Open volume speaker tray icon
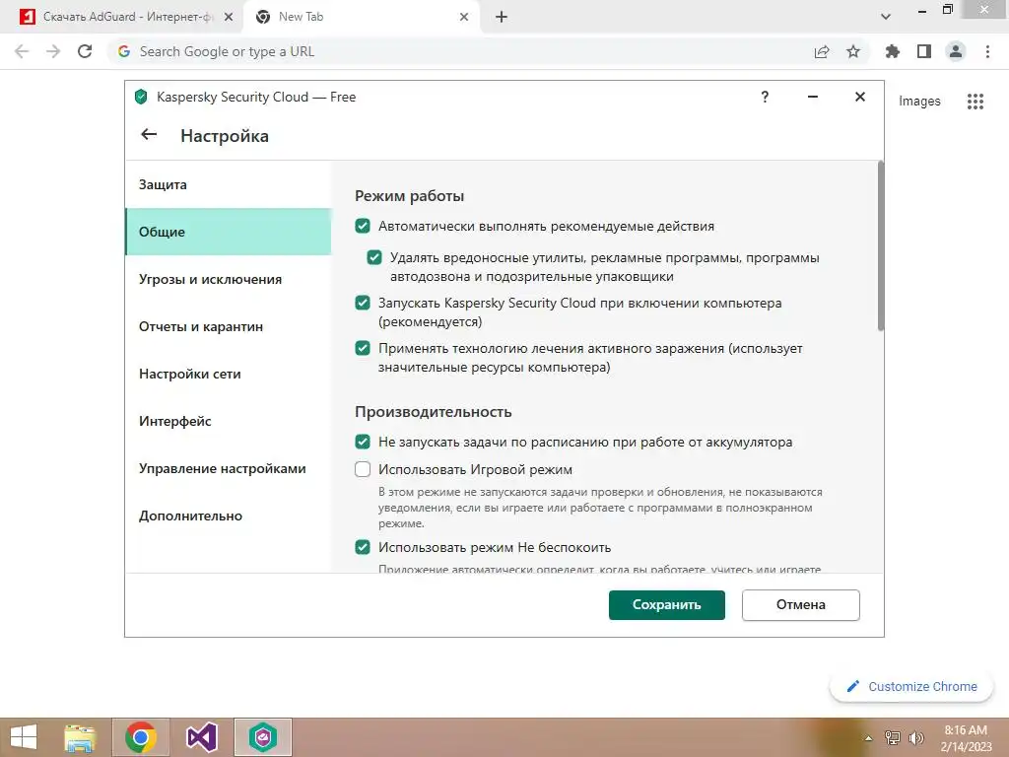 (915, 738)
